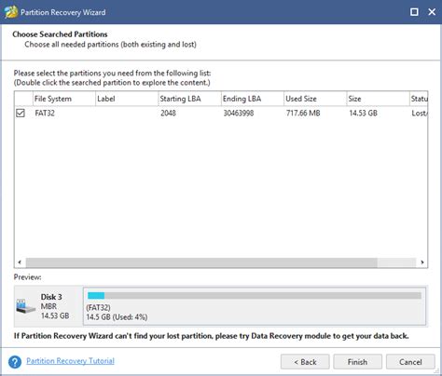Sort by the File System column header

[64, 99]
